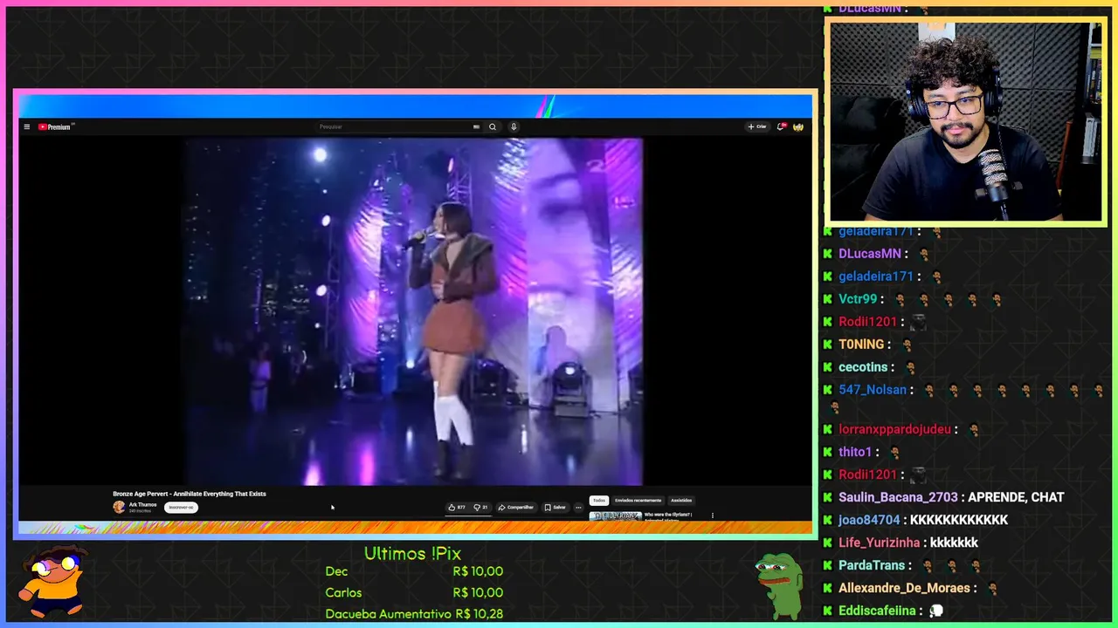Open YouTube notifications bell
The height and width of the screenshot is (628, 1118).
click(x=782, y=126)
